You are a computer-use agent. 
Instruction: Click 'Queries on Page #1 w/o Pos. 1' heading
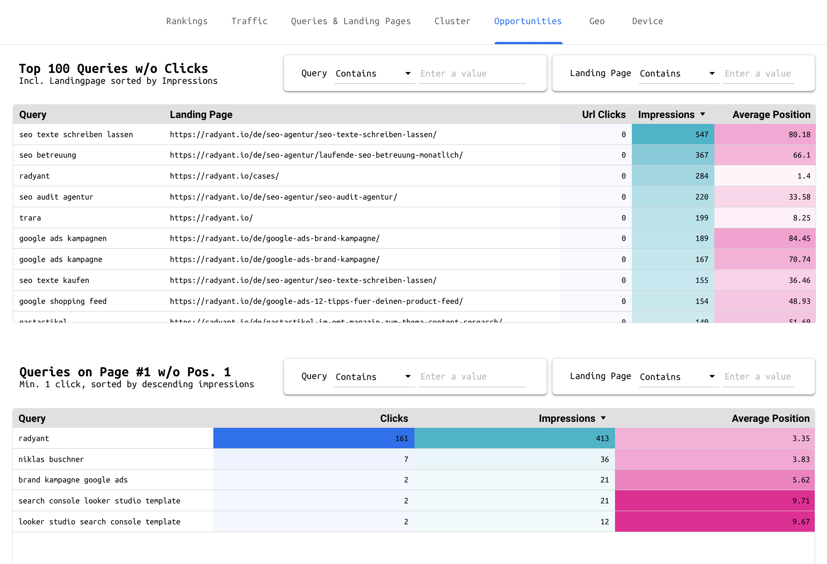[125, 372]
